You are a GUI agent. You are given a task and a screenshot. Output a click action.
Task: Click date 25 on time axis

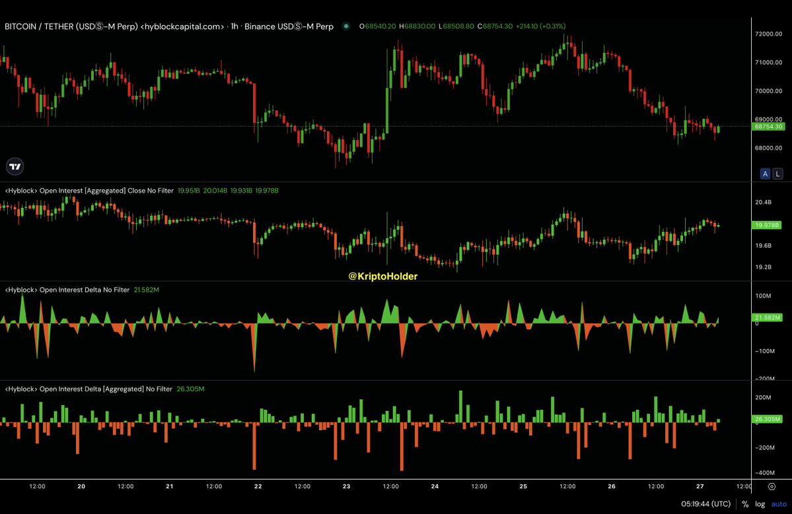pyautogui.click(x=523, y=486)
